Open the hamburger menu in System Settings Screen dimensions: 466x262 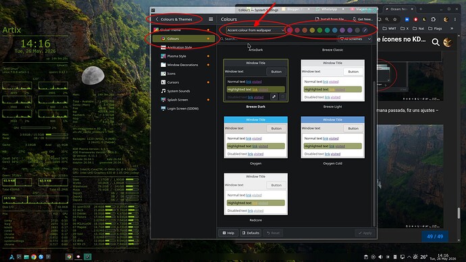[x=211, y=20]
